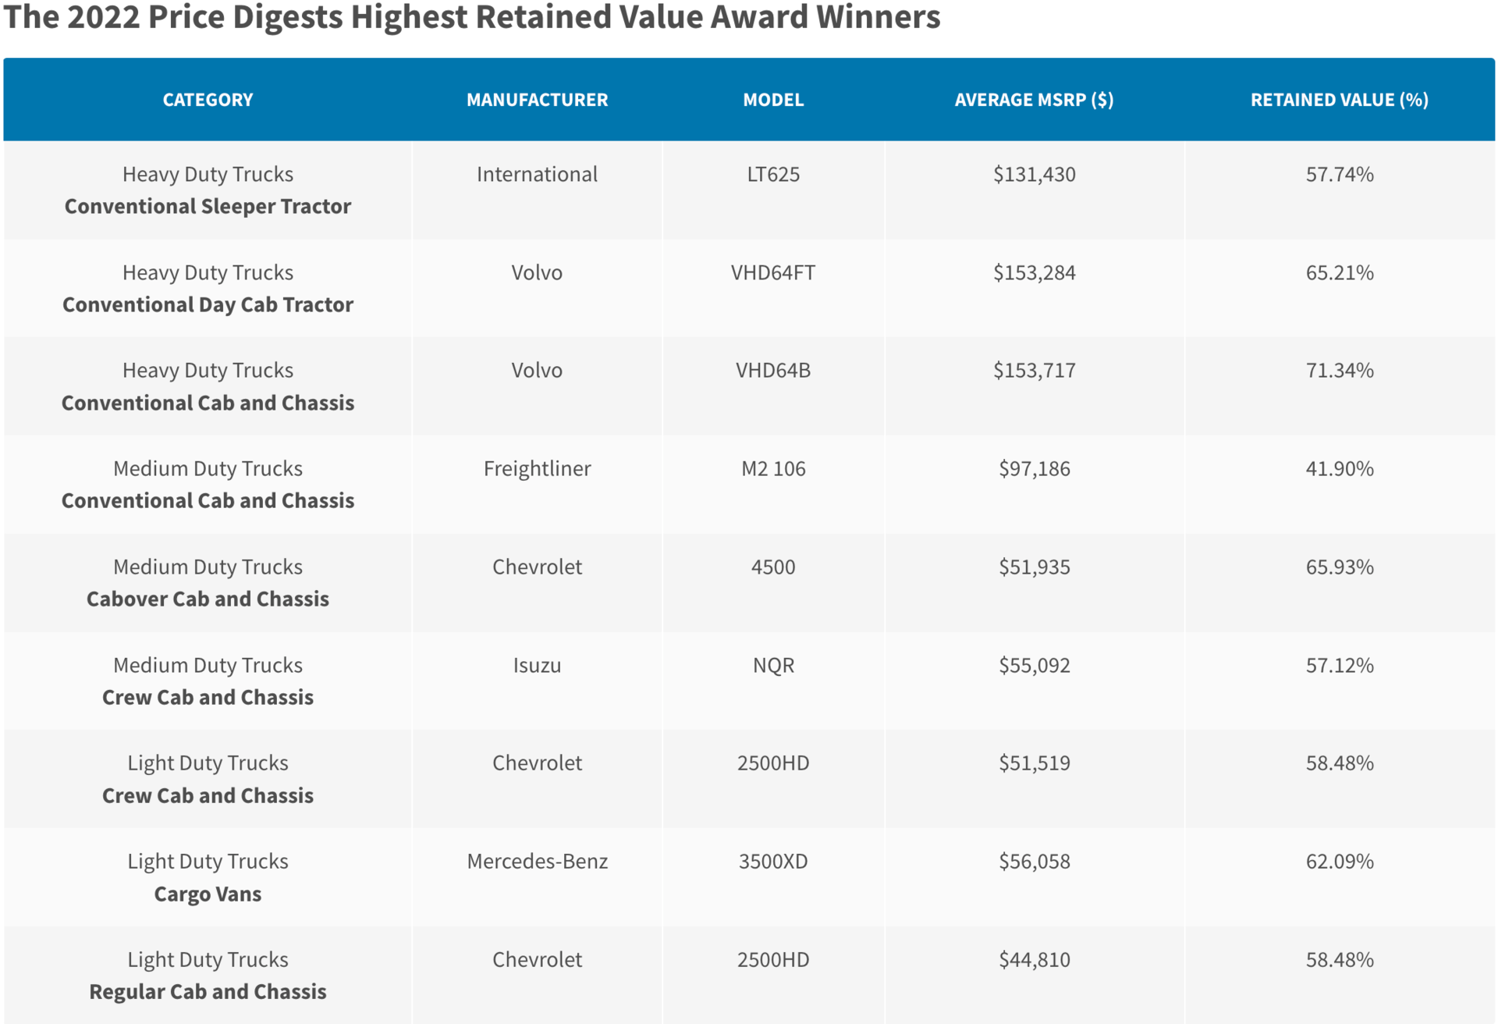Click the $153,717 MSRP value
Viewport: 1498px width, 1024px height.
pyautogui.click(x=1034, y=370)
